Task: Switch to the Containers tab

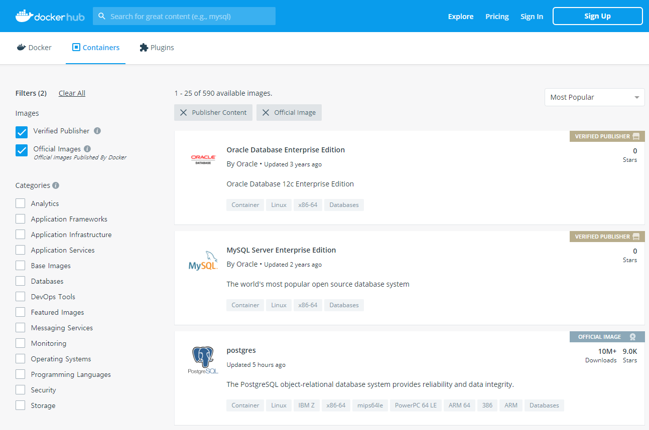Action: (96, 48)
